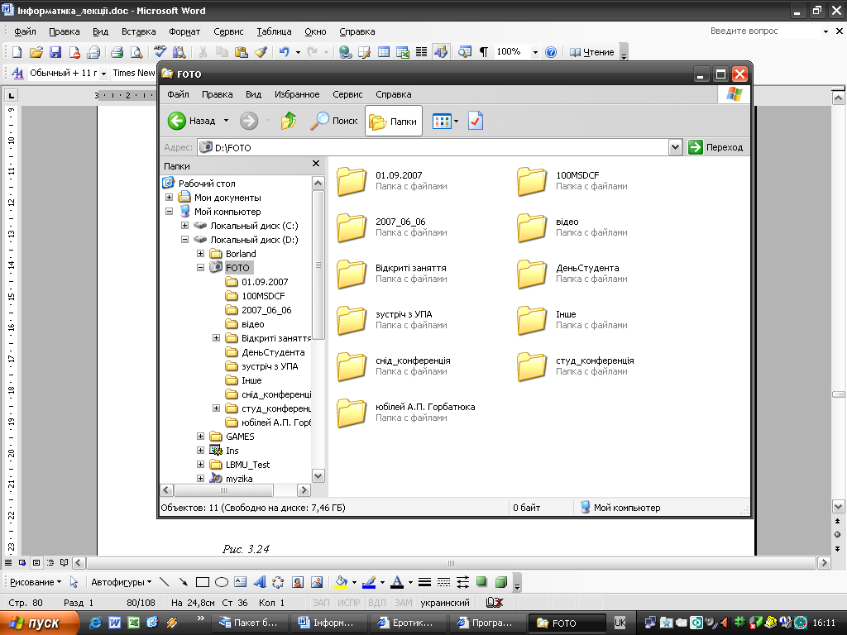Image resolution: width=847 pixels, height=635 pixels.
Task: Select the Format Painter brush icon
Action: [x=261, y=52]
